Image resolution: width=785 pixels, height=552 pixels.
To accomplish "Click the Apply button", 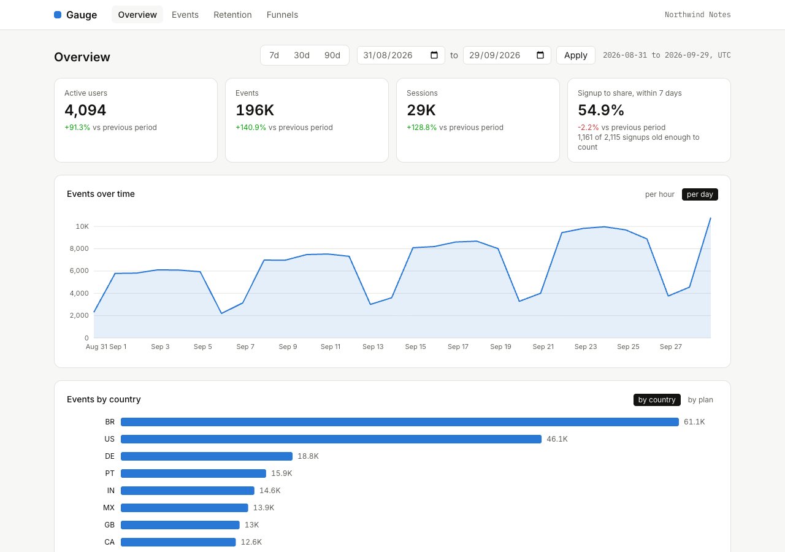I will 576,55.
